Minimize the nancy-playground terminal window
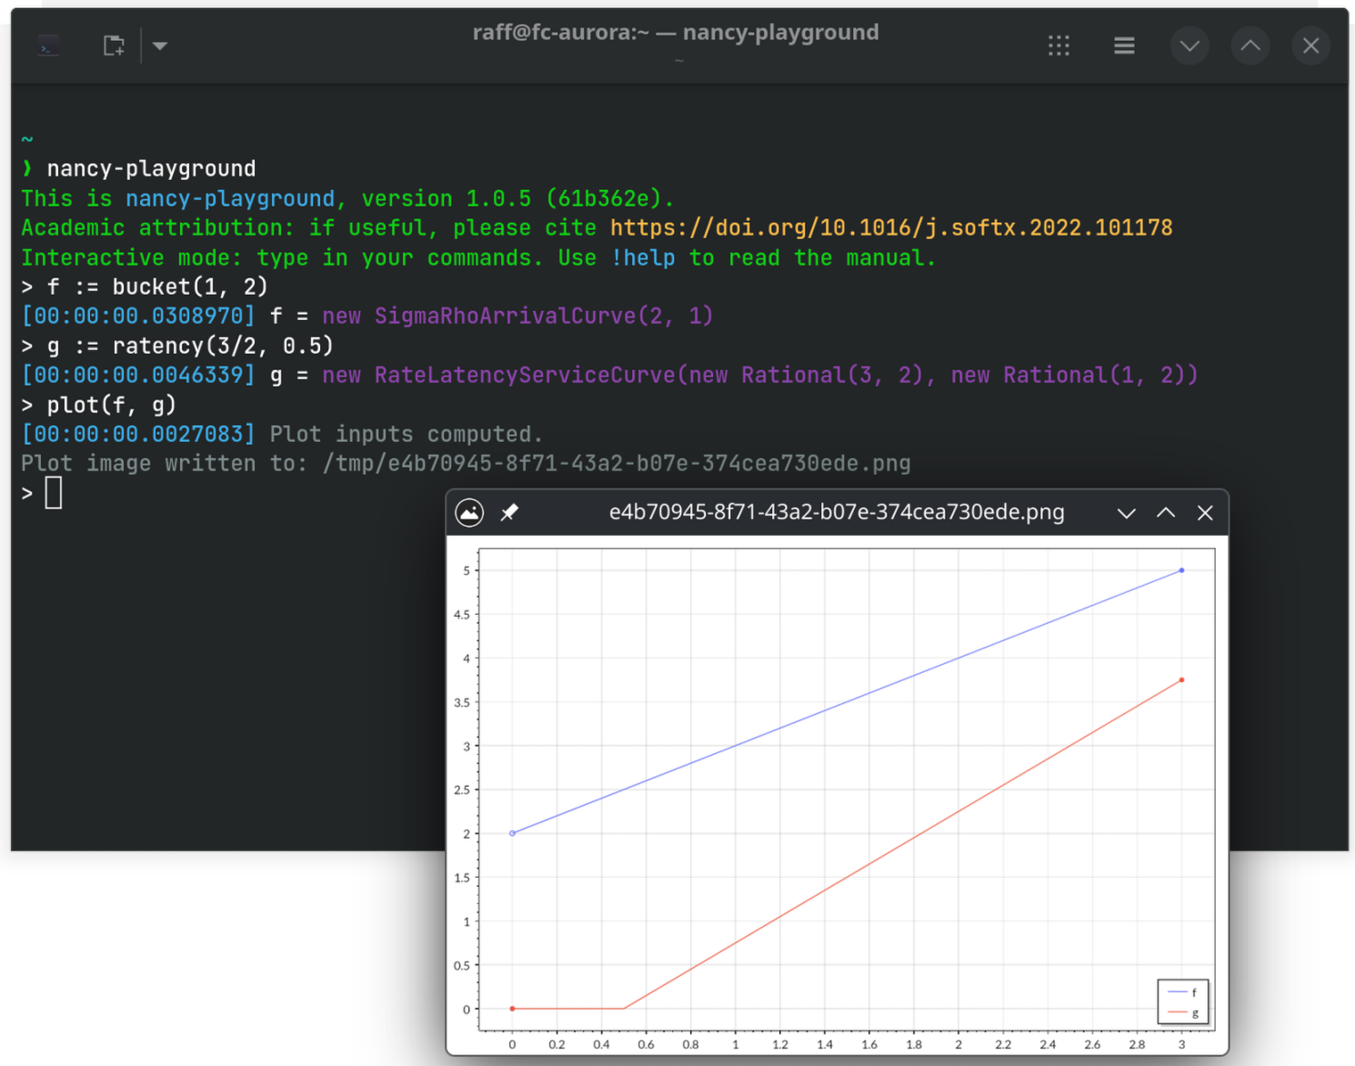1355x1066 pixels. point(1189,45)
